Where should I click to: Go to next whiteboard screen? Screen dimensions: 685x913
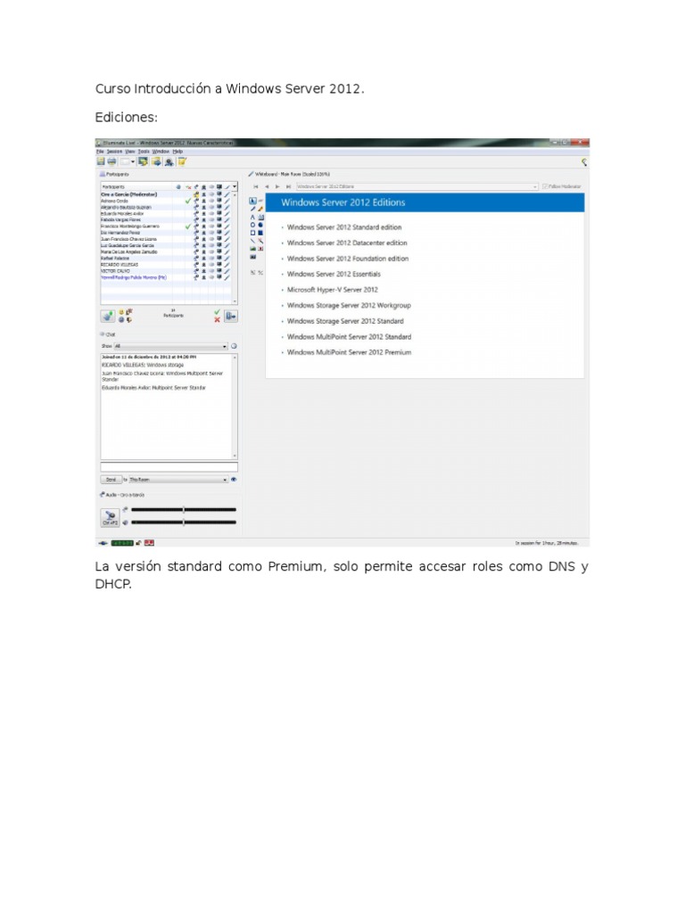coord(277,186)
